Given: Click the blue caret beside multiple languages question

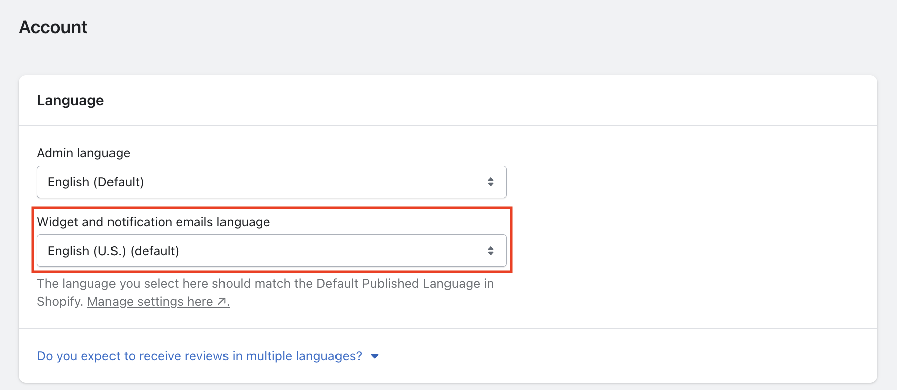Looking at the screenshot, I should click(x=375, y=356).
